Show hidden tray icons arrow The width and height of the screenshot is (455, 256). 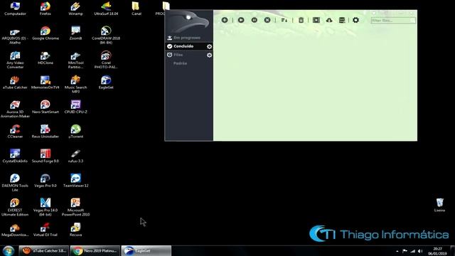(397, 251)
